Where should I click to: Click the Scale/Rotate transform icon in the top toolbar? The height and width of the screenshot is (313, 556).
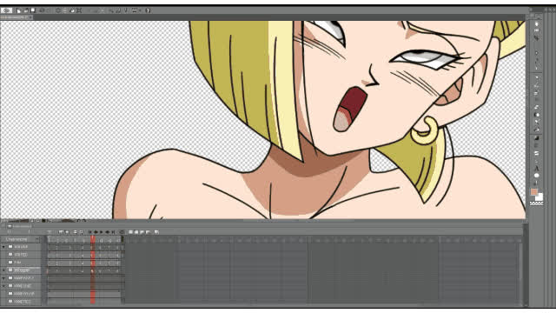point(79,10)
